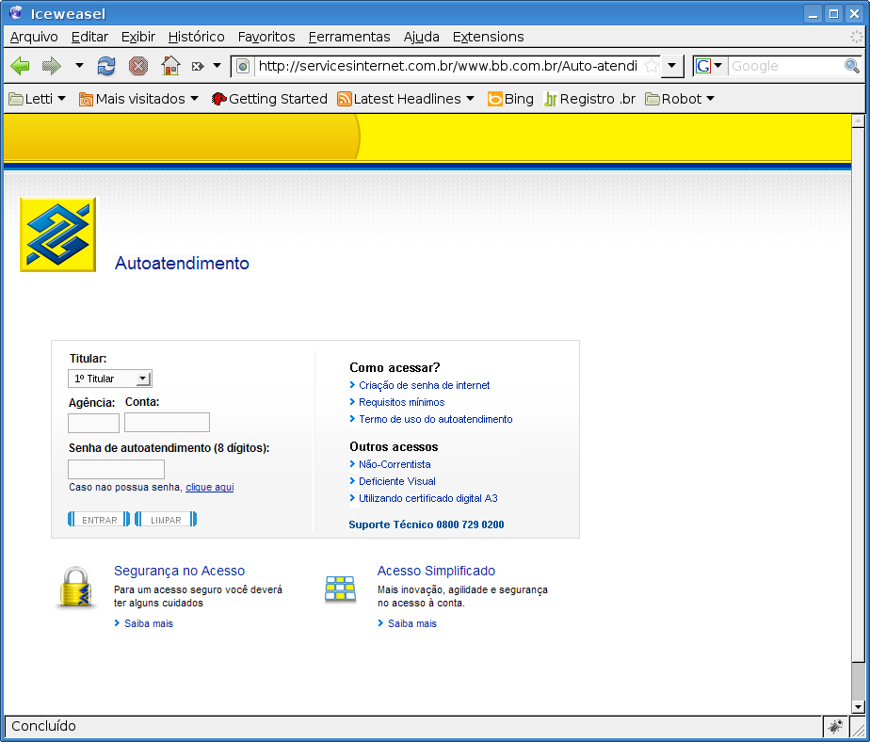This screenshot has height=742, width=870.
Task: Click the Concluído status bar text
Action: 43,726
